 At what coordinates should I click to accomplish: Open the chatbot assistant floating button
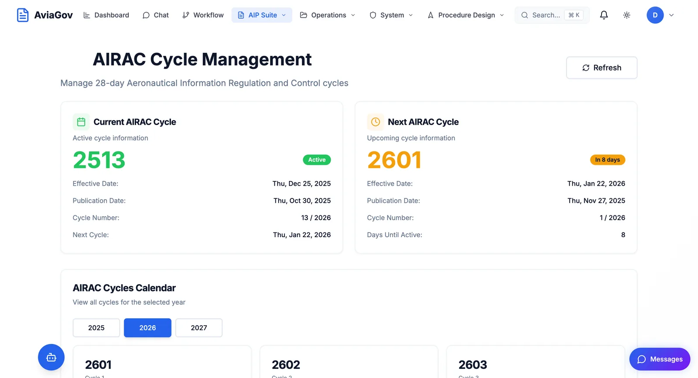51,358
